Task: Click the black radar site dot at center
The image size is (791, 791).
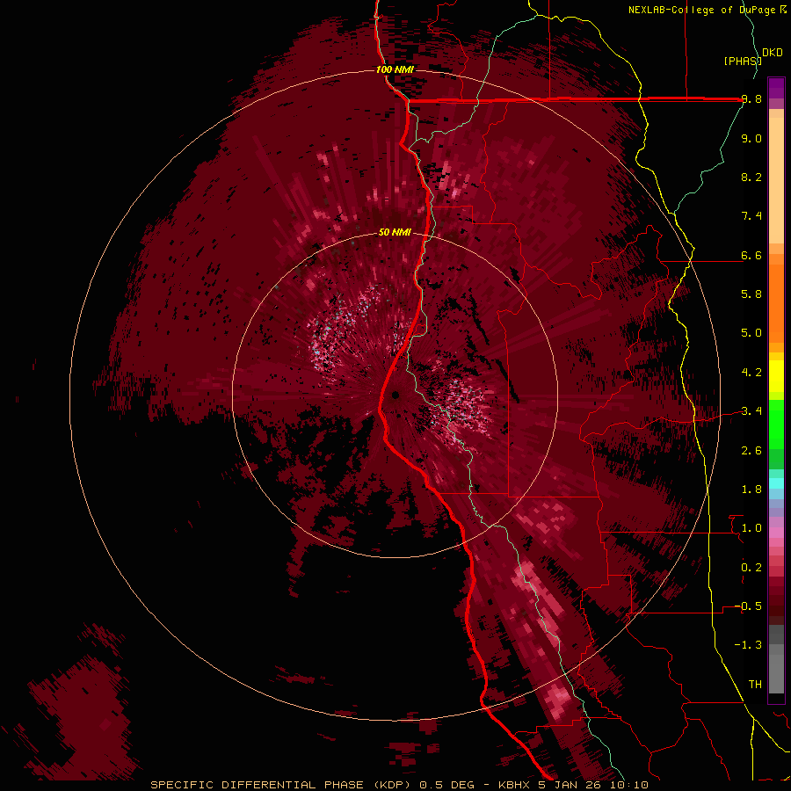Action: 395,395
